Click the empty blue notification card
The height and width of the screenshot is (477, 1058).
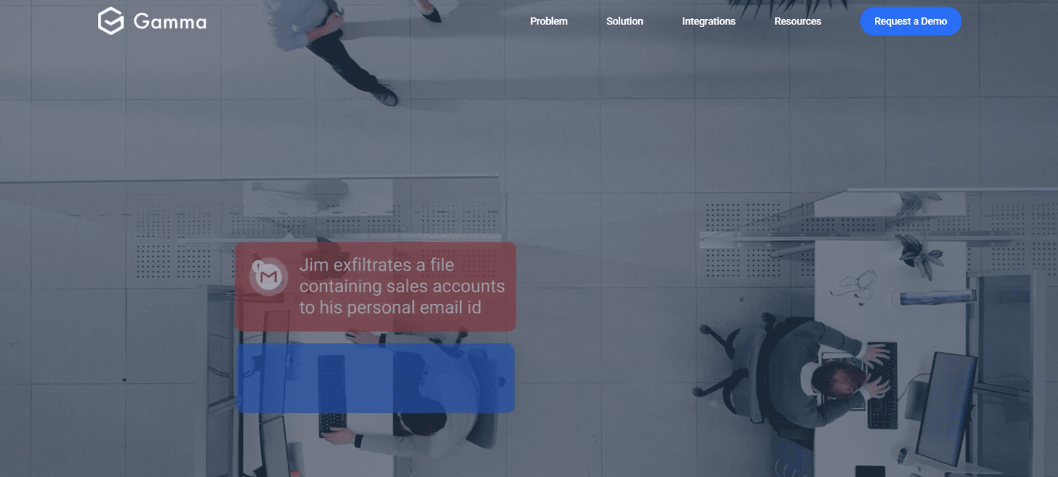tap(376, 378)
